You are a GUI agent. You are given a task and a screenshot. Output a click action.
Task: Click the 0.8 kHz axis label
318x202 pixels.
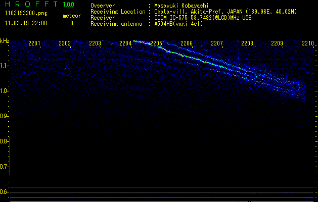click(x=4, y=141)
